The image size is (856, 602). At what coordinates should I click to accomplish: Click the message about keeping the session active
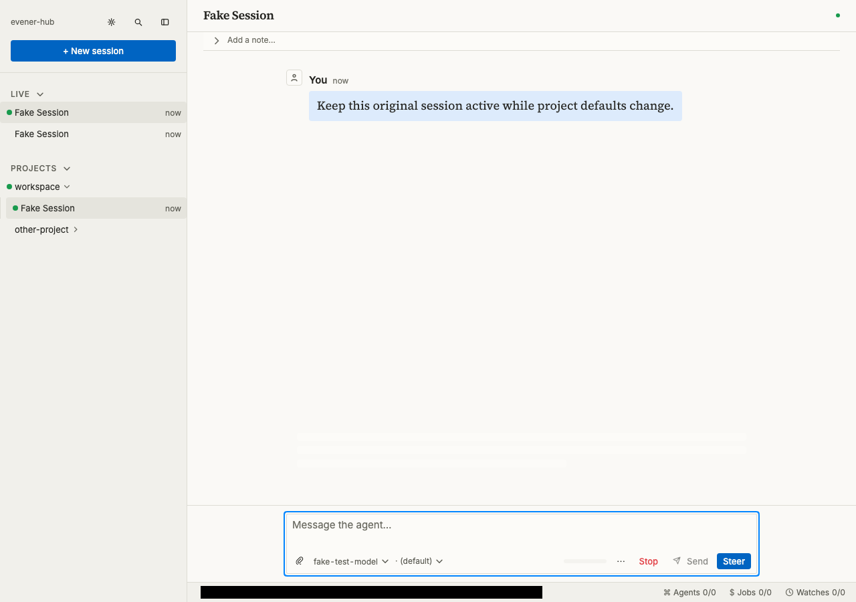click(496, 106)
